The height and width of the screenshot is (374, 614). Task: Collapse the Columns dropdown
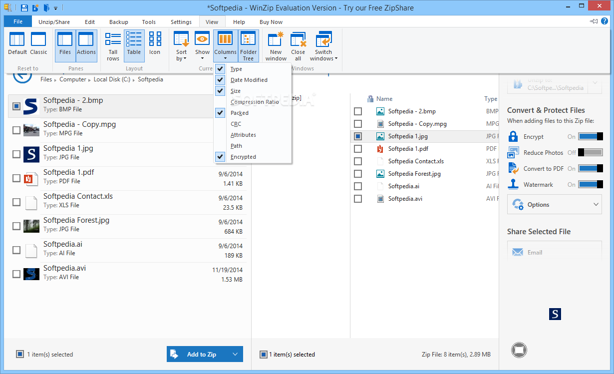(225, 46)
